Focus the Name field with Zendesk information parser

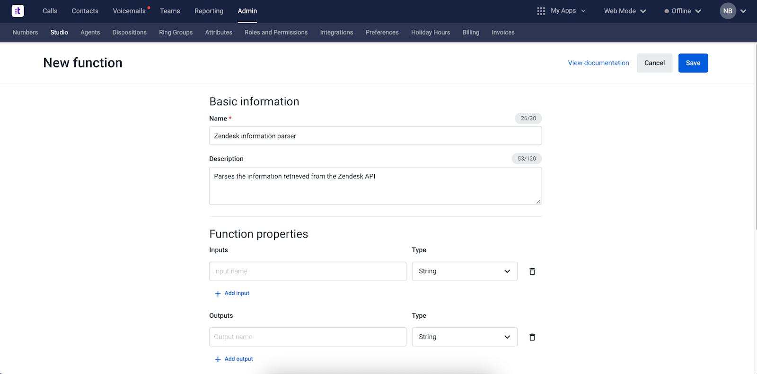[x=375, y=136]
